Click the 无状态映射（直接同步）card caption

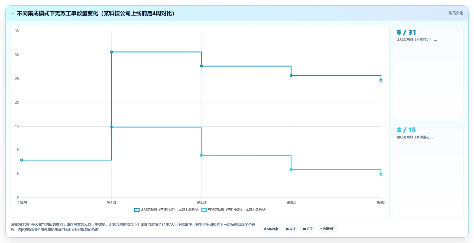417,40
